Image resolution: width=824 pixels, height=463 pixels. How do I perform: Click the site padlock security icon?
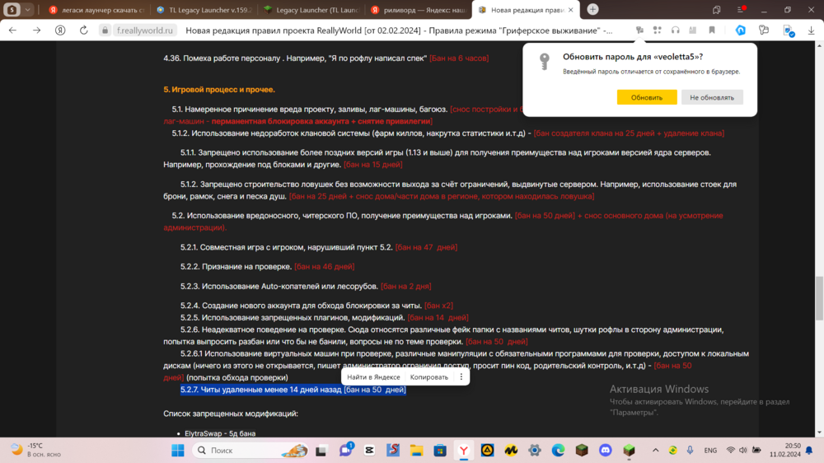(105, 30)
